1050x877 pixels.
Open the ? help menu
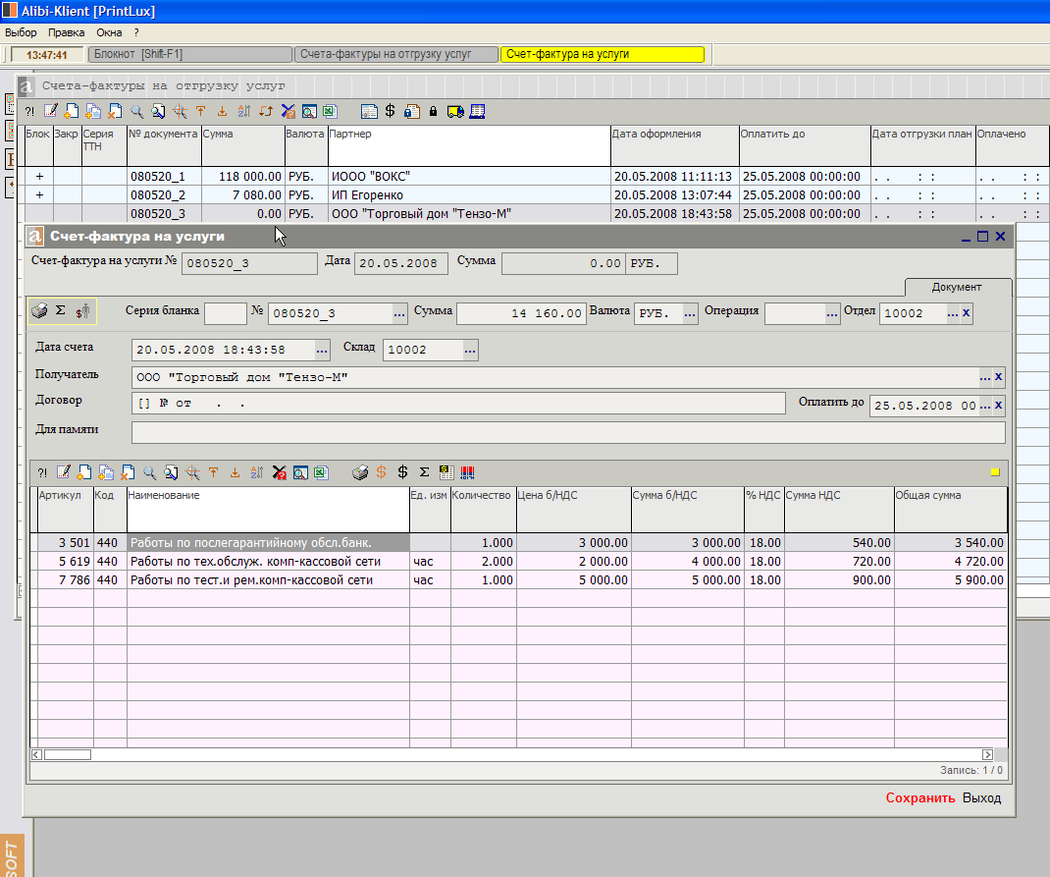[x=136, y=32]
